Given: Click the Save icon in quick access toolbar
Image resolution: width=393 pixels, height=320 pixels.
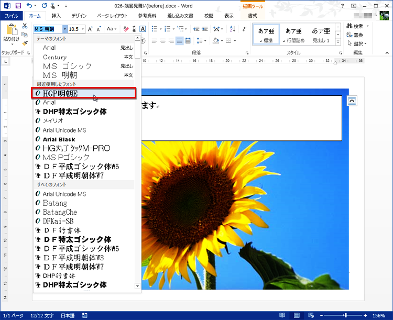Looking at the screenshot, I should point(18,6).
